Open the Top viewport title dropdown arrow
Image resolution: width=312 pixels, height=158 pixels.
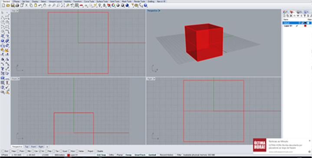tap(17, 11)
